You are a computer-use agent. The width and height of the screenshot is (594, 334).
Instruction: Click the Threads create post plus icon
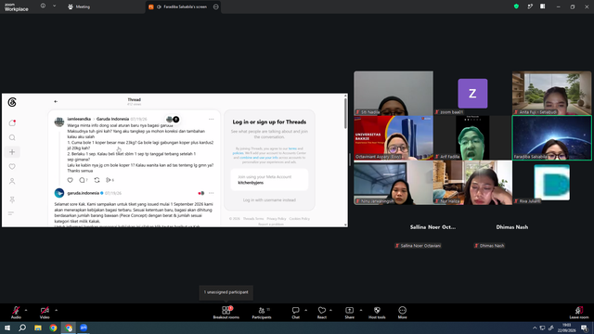pyautogui.click(x=12, y=152)
